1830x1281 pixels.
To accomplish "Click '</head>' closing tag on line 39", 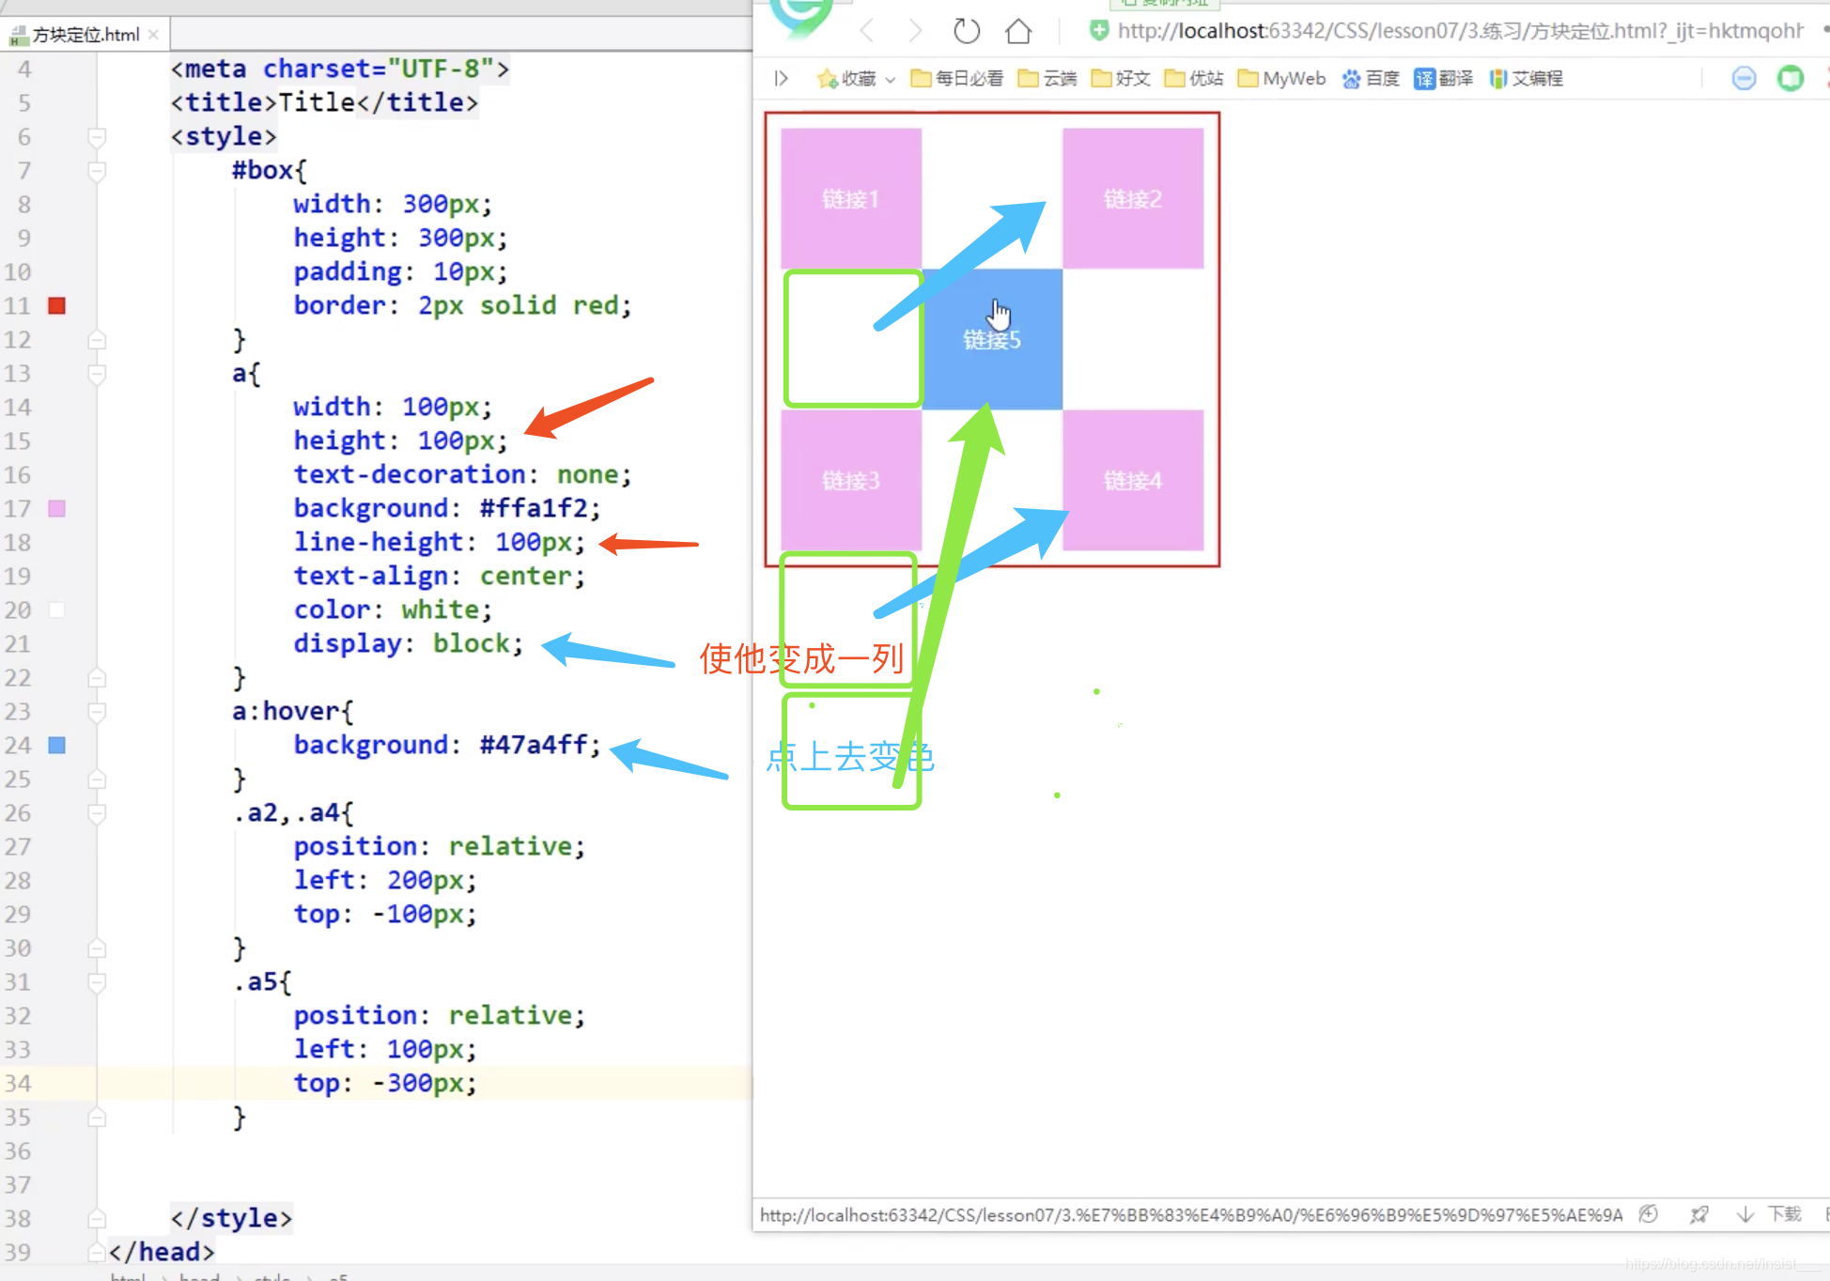I will (x=162, y=1252).
